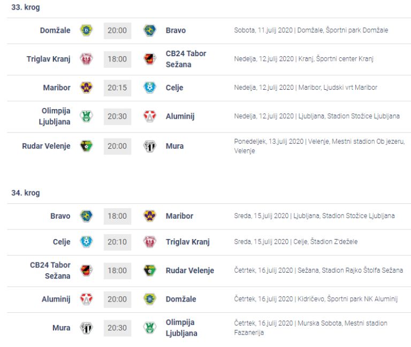
Task: Click Bravo's crest in the 33. krog list
Action: point(149,30)
